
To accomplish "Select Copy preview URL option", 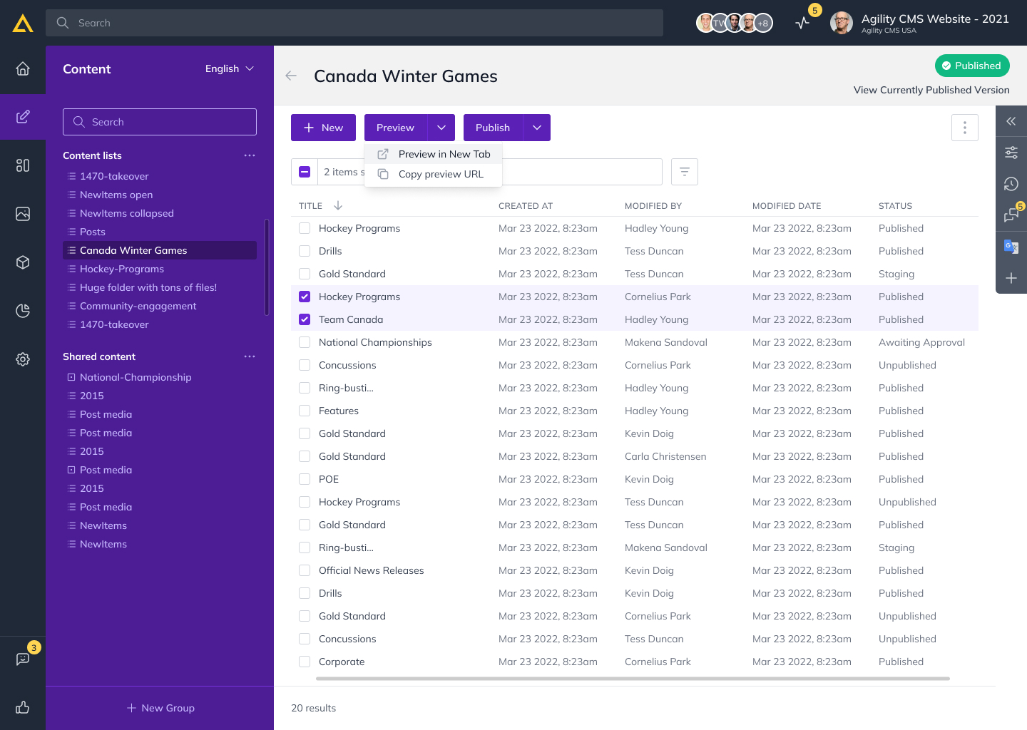I will pos(440,174).
